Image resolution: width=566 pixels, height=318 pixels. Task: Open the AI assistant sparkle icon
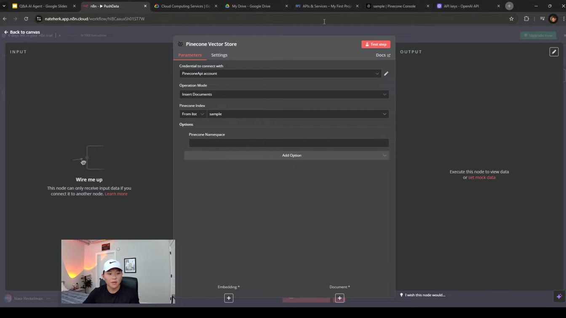tap(559, 297)
